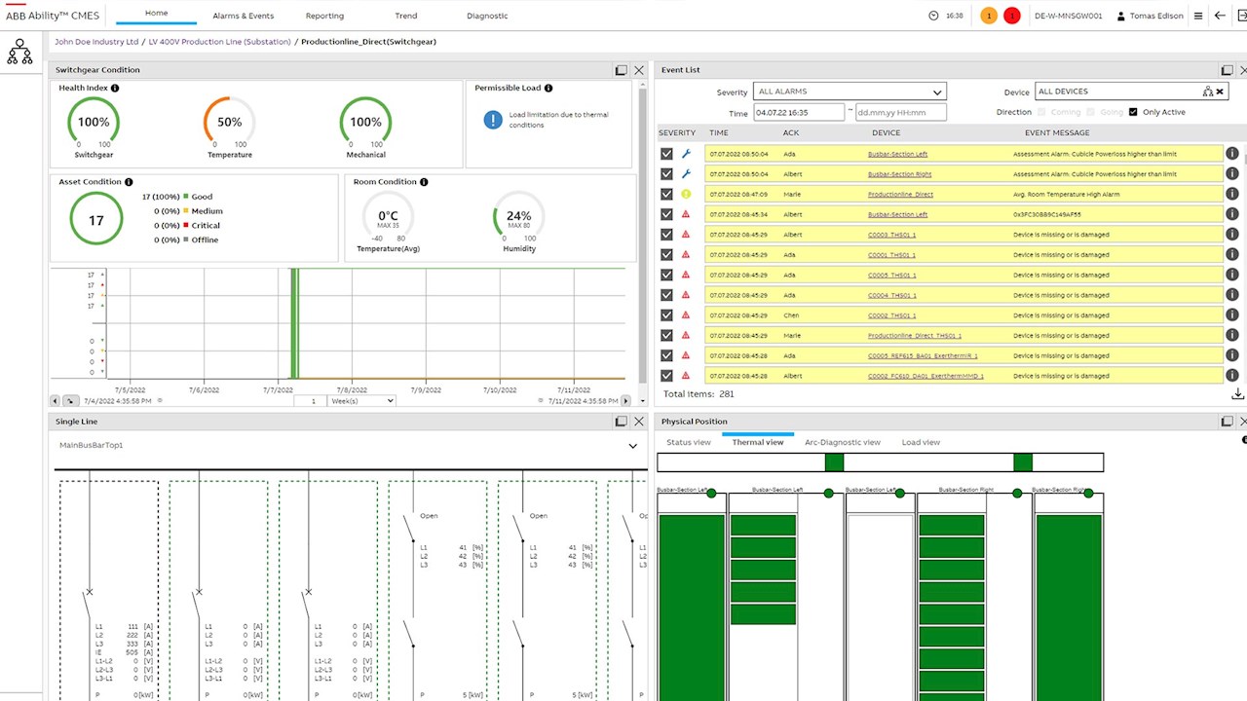
Task: Maximize the Physical Position panel
Action: (1228, 422)
